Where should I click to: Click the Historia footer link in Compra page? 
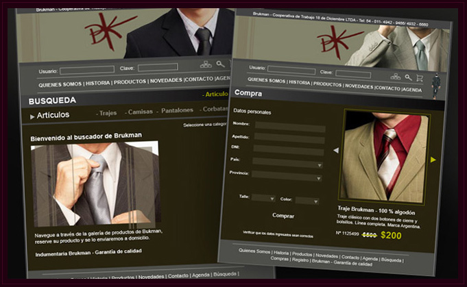(x=281, y=253)
